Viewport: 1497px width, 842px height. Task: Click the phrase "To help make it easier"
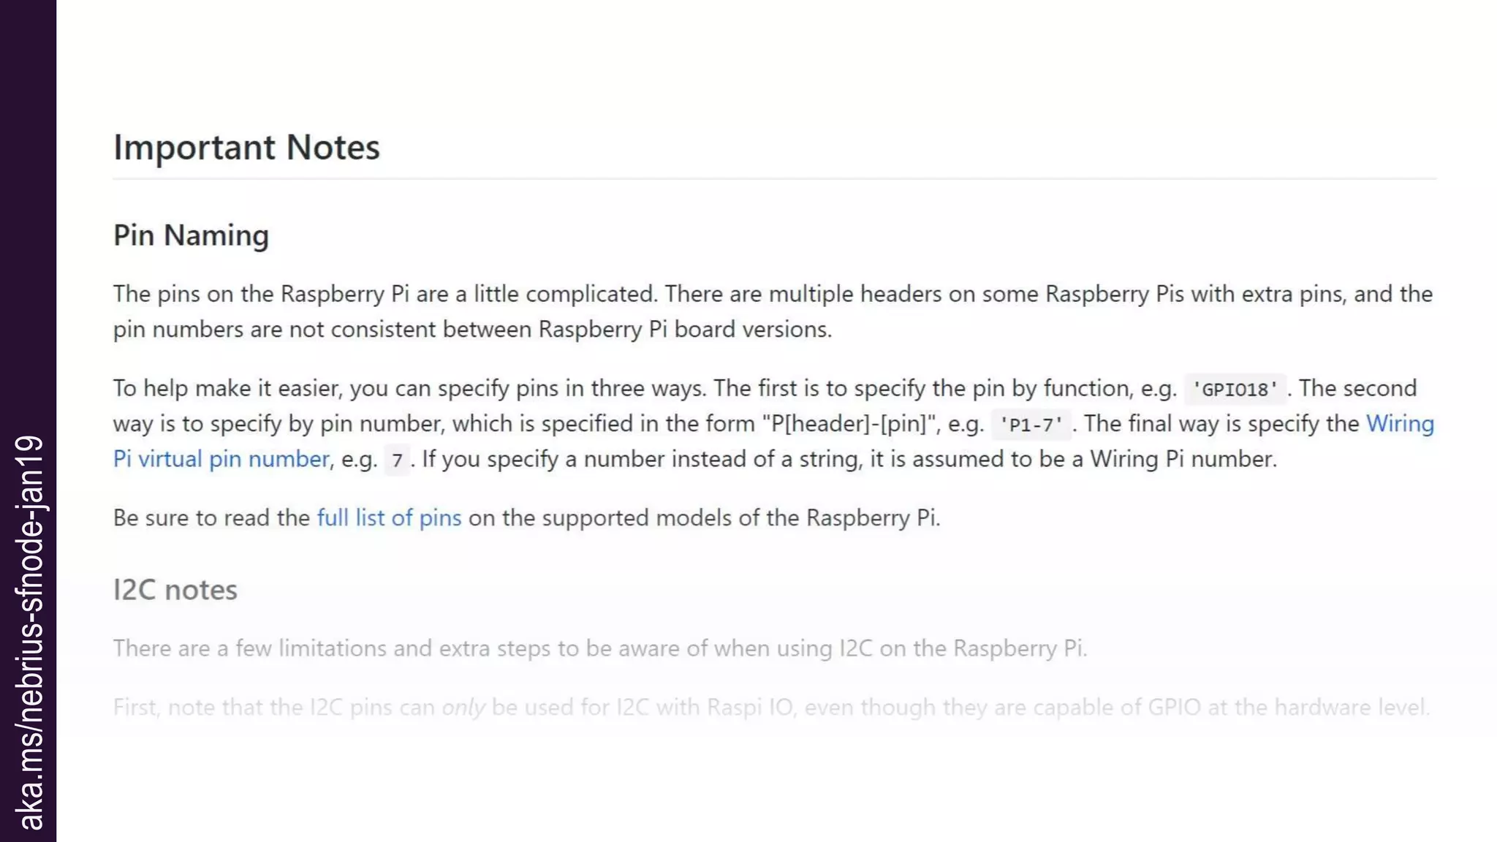(227, 388)
